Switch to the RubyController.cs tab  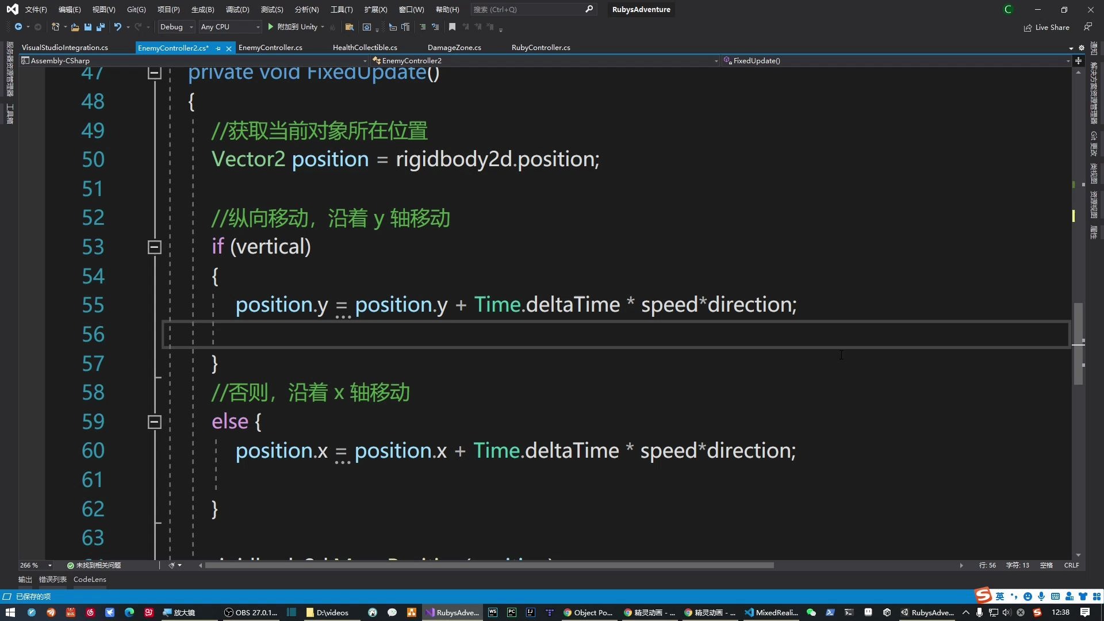[x=540, y=47]
